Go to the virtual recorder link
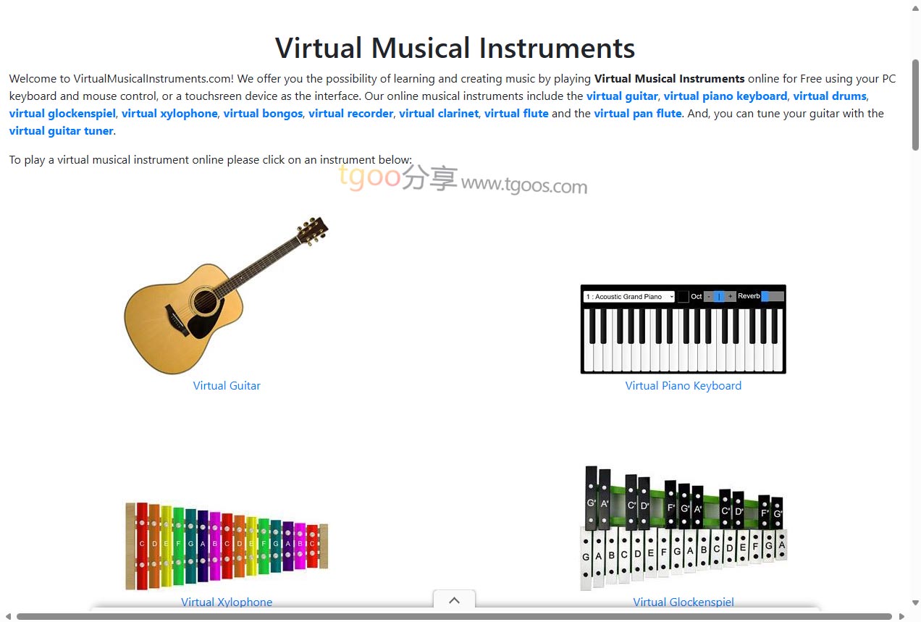 (x=350, y=114)
